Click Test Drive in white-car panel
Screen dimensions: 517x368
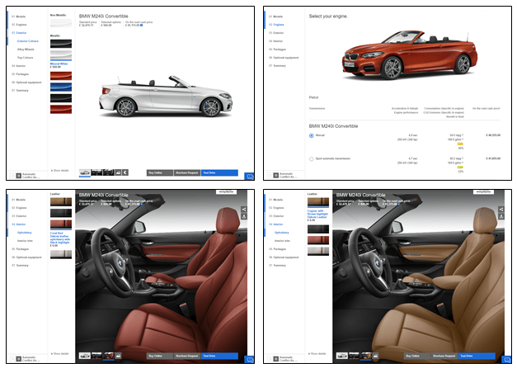(x=219, y=172)
